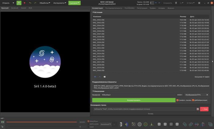Click the plus icon to add source files

point(95,77)
